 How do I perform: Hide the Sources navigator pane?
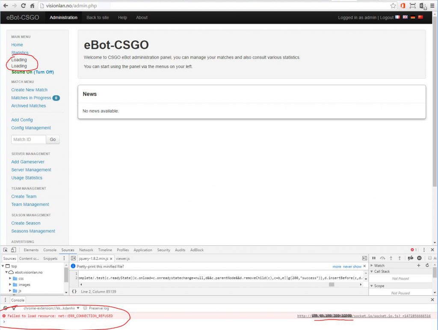coord(73,258)
